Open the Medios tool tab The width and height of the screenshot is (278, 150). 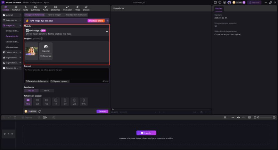pyautogui.click(x=6, y=8)
